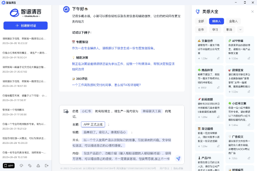This screenshot has width=257, height=171.
Task: Select the 创作 category filter
Action: 201,30
